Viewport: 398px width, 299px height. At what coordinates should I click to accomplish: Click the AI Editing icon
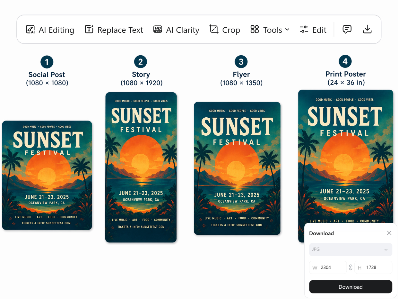coord(30,30)
